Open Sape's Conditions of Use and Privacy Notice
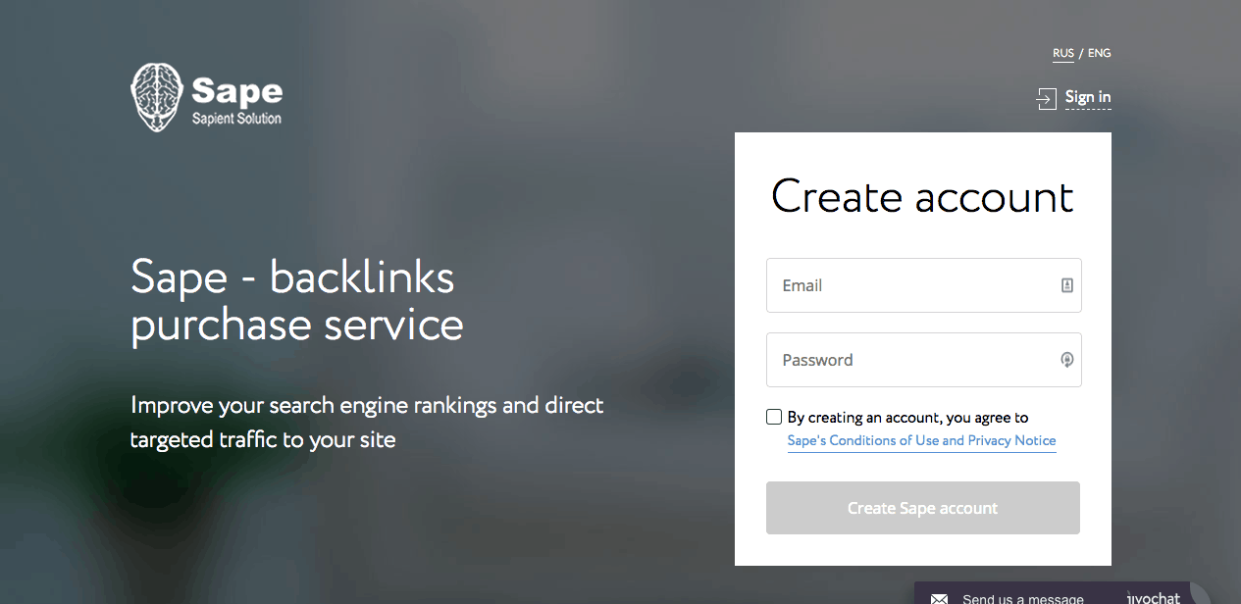The width and height of the screenshot is (1241, 604). (921, 440)
